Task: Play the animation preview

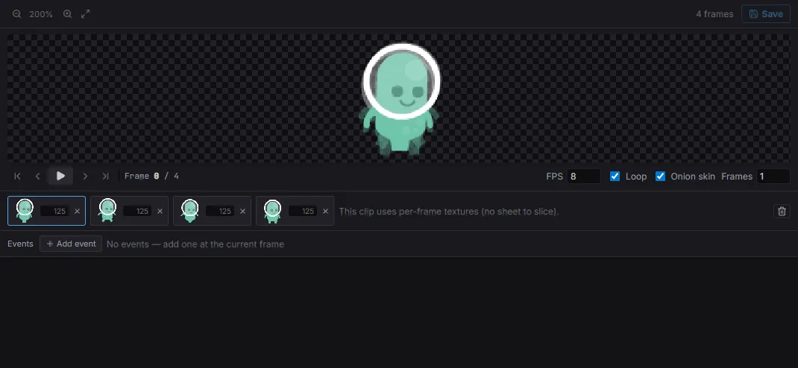Action: click(60, 177)
